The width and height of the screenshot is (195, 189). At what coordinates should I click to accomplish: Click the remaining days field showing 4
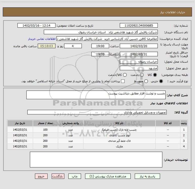pos(73,46)
